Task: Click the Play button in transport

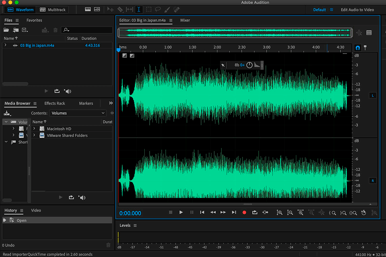Action: [181, 212]
